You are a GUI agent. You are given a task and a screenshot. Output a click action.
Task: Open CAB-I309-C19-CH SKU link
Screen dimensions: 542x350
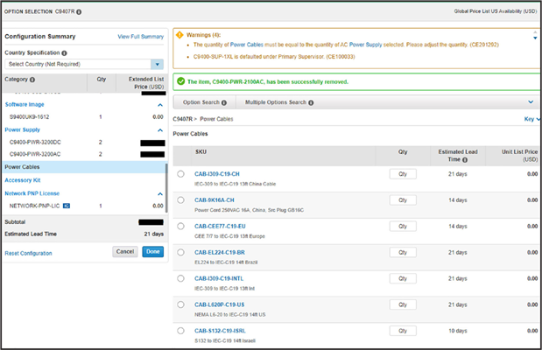click(x=217, y=174)
